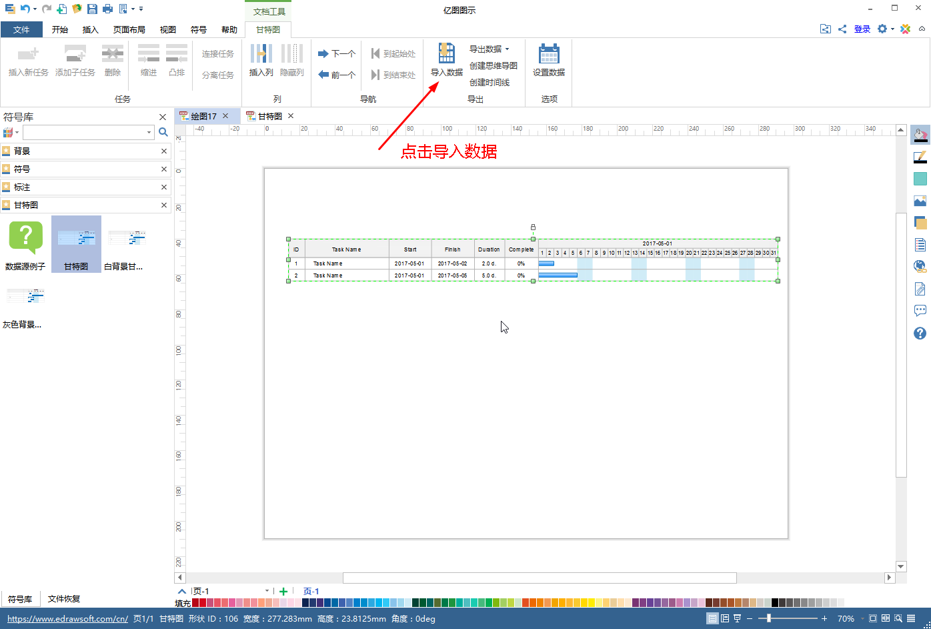Search the symbol library with magnifier icon
The width and height of the screenshot is (931, 629).
(x=163, y=132)
